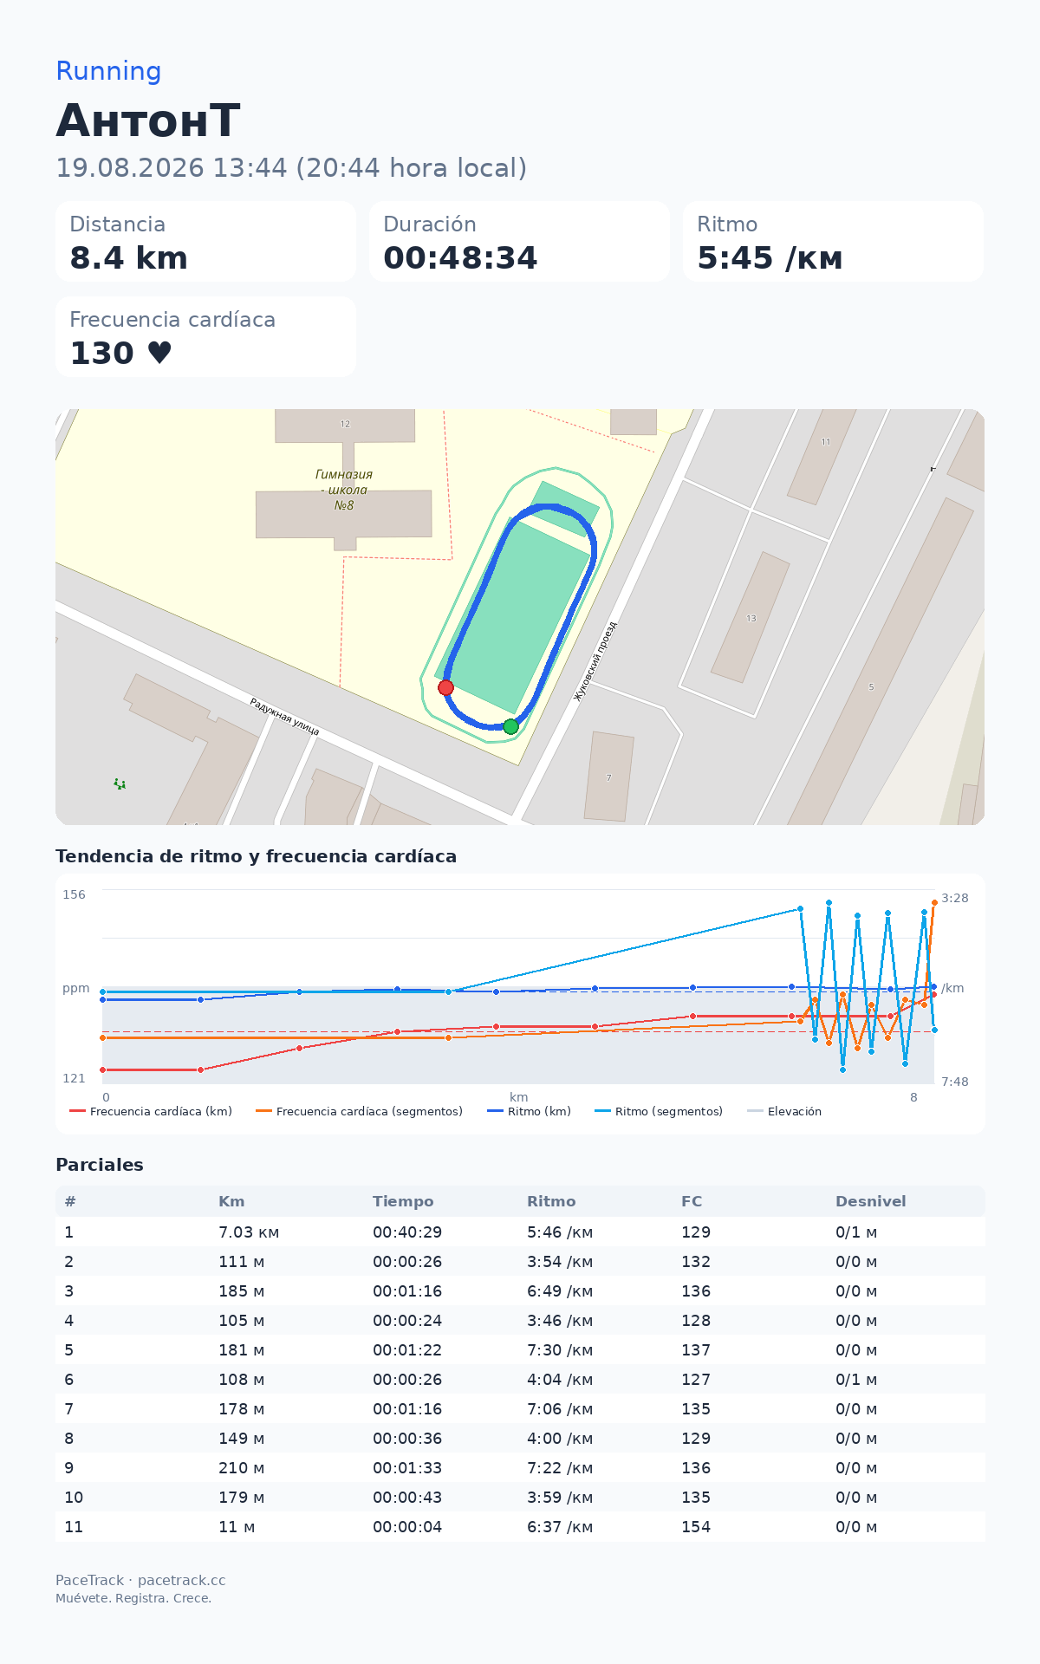
Task: Click the 3:28 pace axis label
Action: (x=955, y=898)
